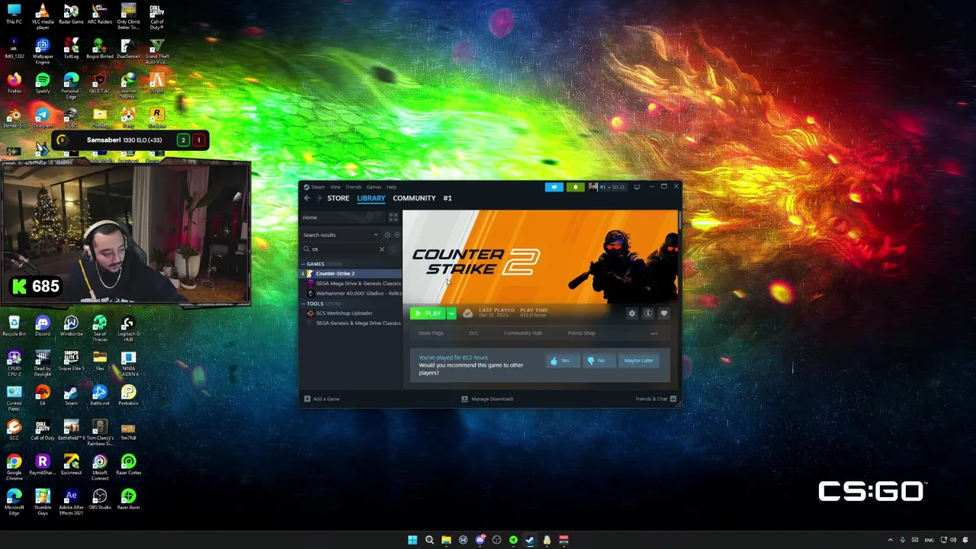Viewport: 976px width, 549px height.
Task: Click Maybe Later on the recommendation prompt
Action: pos(639,361)
